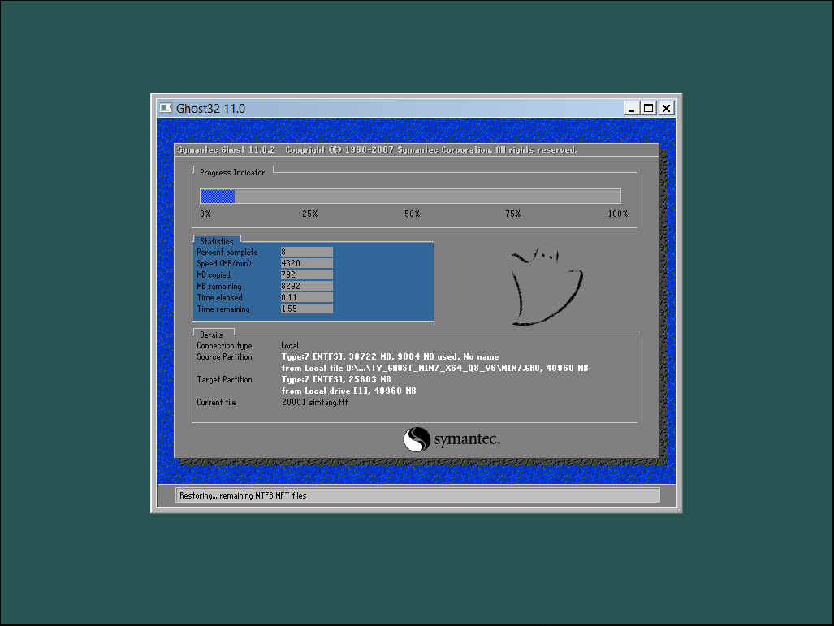Click source partition line with 30722 MB
The width and height of the screenshot is (834, 626).
click(x=391, y=357)
